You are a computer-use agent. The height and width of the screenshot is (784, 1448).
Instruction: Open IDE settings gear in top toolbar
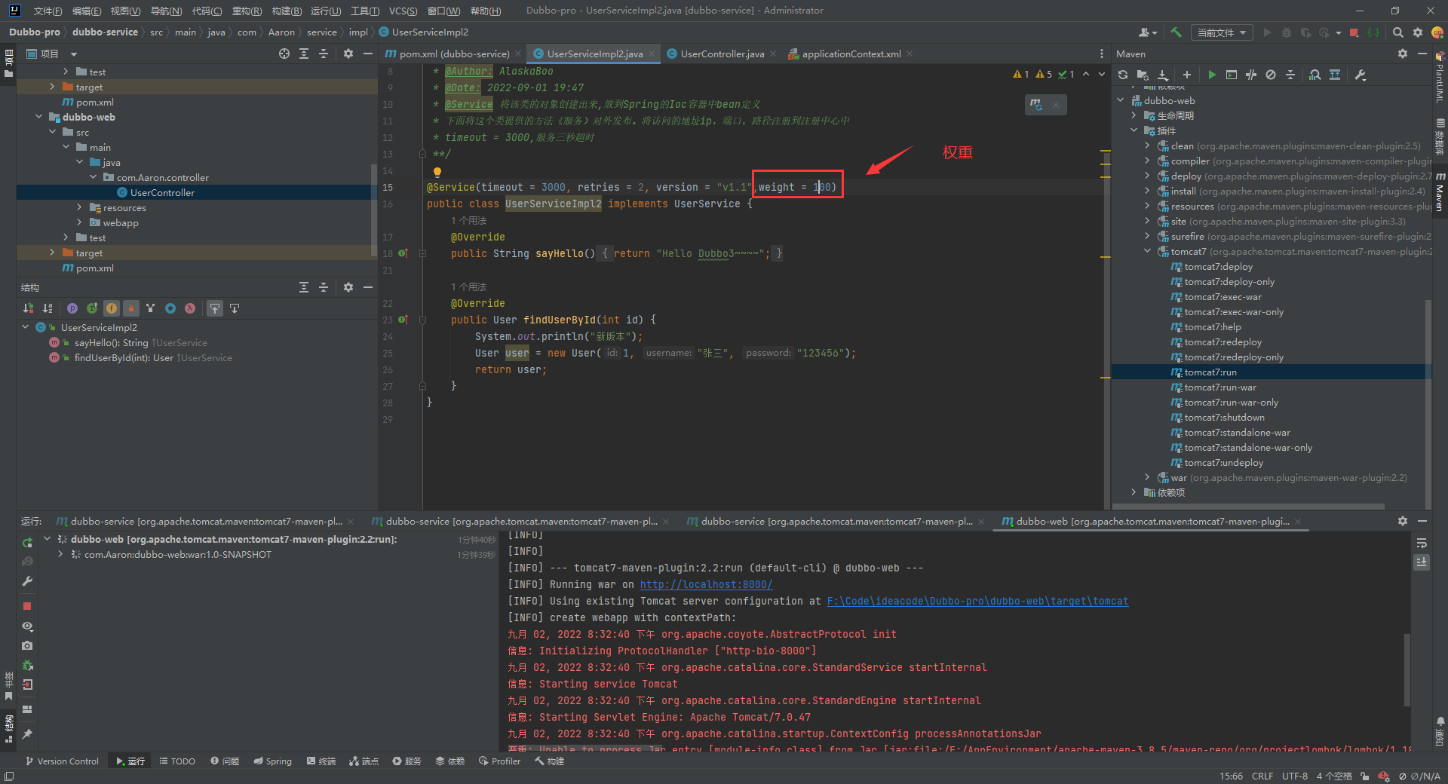[x=1418, y=32]
